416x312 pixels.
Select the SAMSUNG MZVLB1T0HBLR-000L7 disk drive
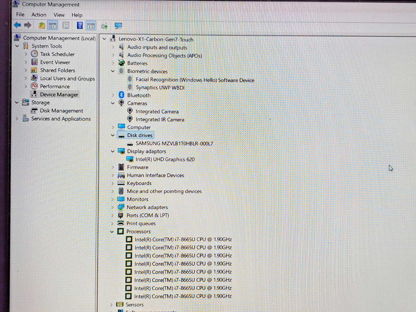(x=174, y=143)
